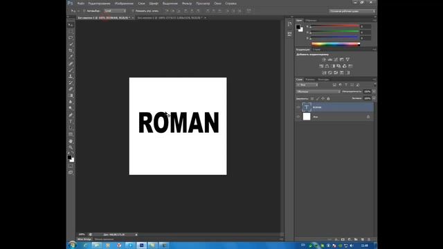This screenshot has height=249, width=443.
Task: Select the Brush tool
Action: click(x=71, y=70)
